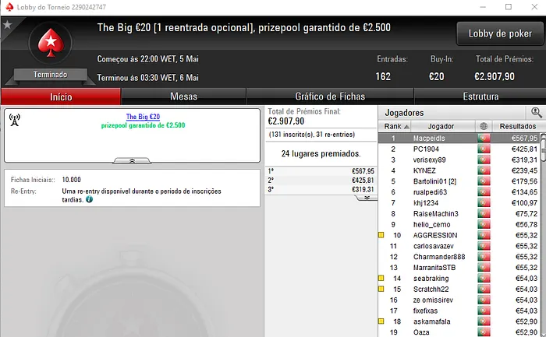Collapse the announcement panel with double-chevron

pyautogui.click(x=132, y=160)
